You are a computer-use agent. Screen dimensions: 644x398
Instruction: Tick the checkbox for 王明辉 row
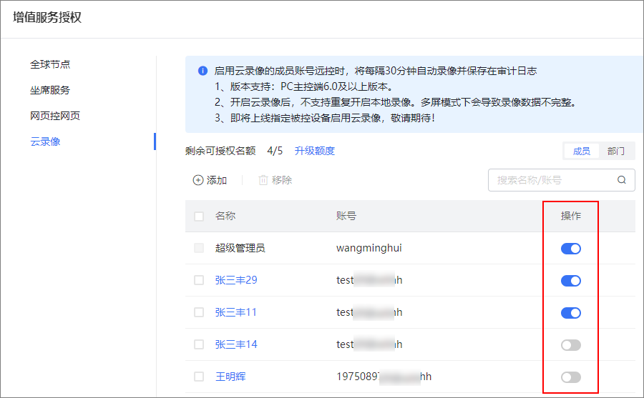tap(199, 377)
